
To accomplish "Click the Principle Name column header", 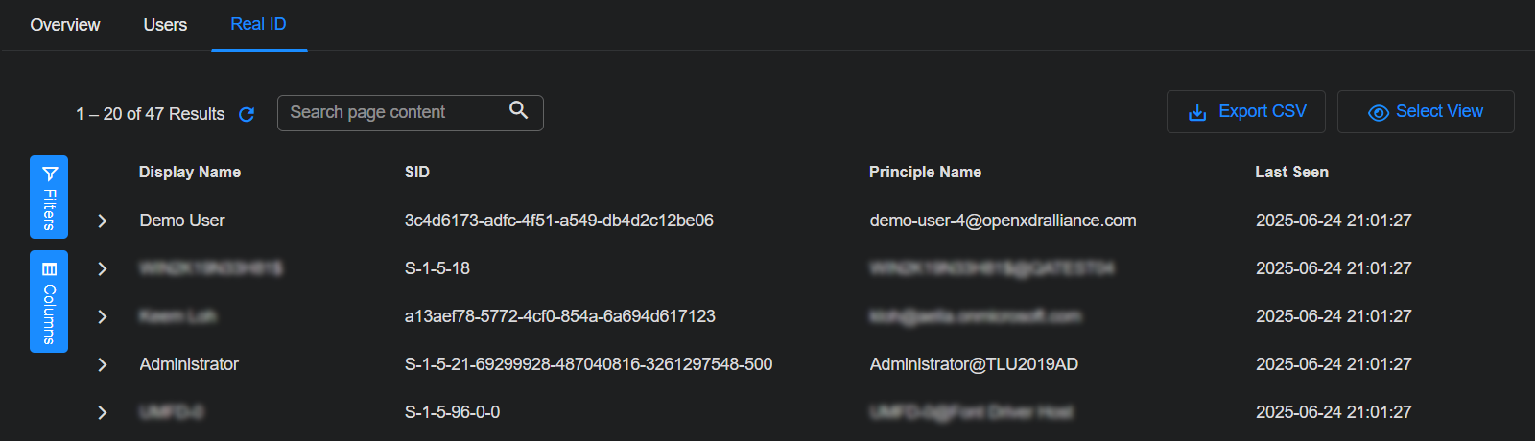I will [925, 173].
